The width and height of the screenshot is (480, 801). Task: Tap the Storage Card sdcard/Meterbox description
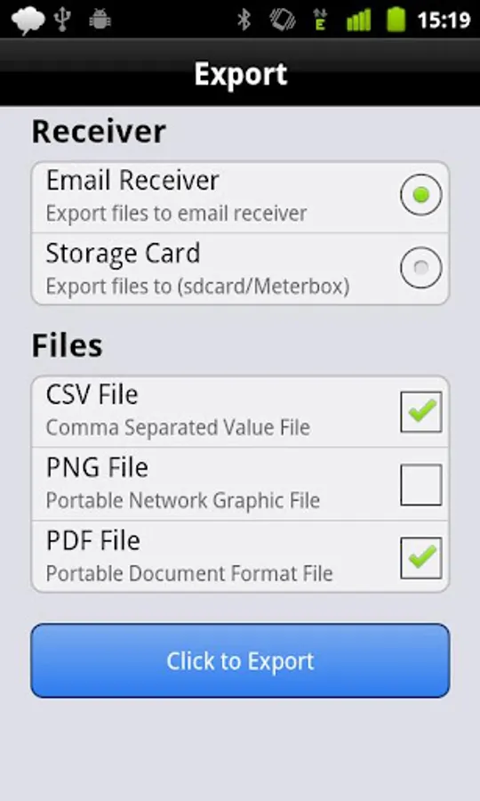198,287
